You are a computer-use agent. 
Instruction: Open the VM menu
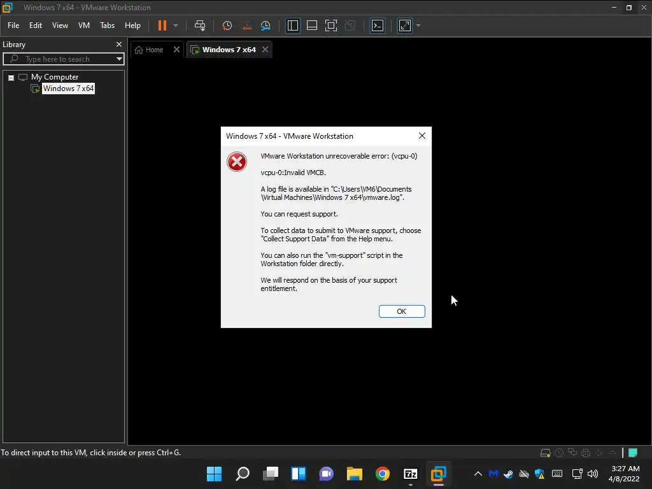[x=84, y=25]
